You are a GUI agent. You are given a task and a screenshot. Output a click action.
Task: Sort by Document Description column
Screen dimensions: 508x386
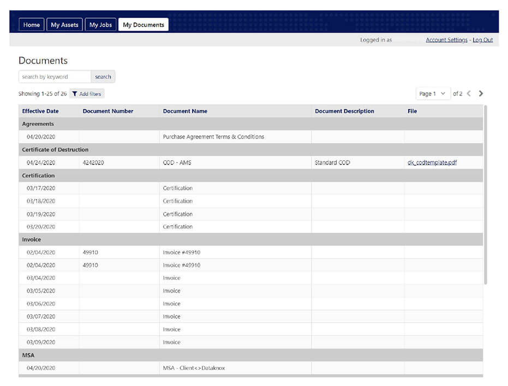click(344, 111)
